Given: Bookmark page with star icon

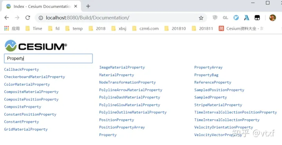Looking at the screenshot, I should point(201,18).
